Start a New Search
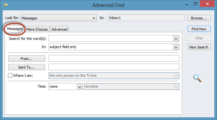217x120 pixels. pyautogui.click(x=199, y=47)
